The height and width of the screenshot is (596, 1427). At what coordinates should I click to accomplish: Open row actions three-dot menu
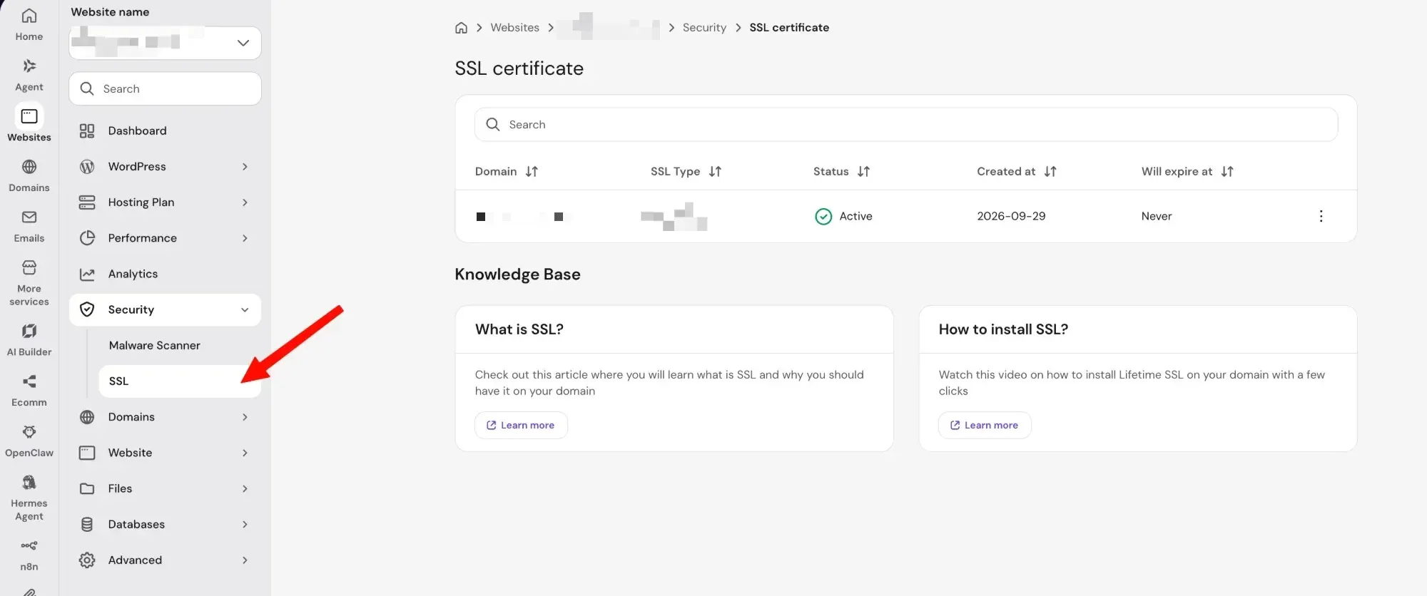click(x=1321, y=216)
